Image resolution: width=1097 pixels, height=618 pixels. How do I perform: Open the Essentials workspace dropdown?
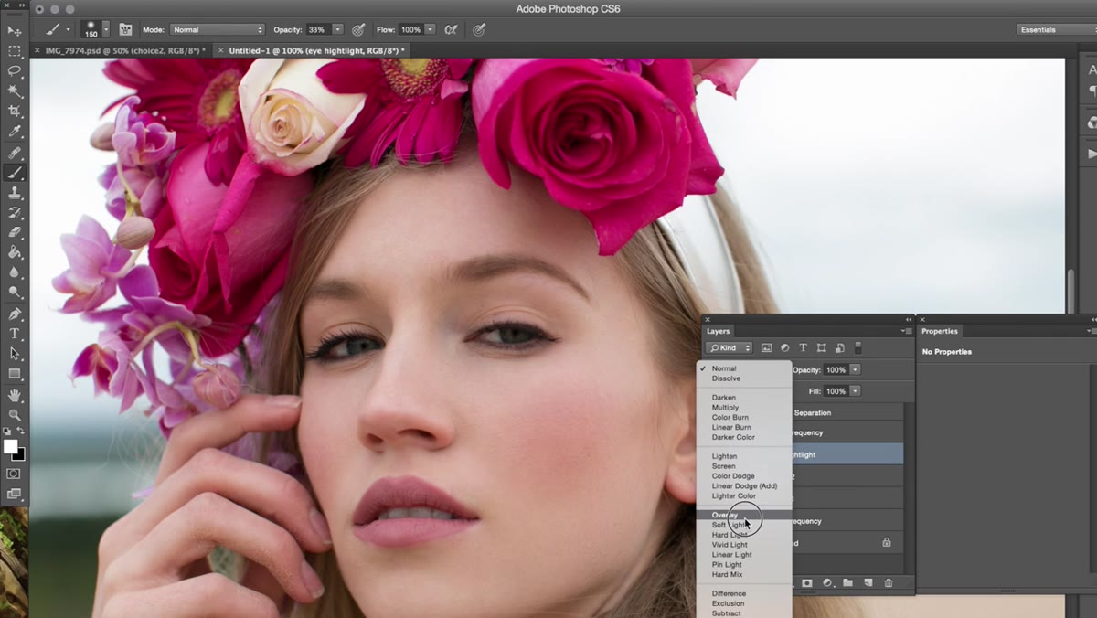pos(1058,29)
